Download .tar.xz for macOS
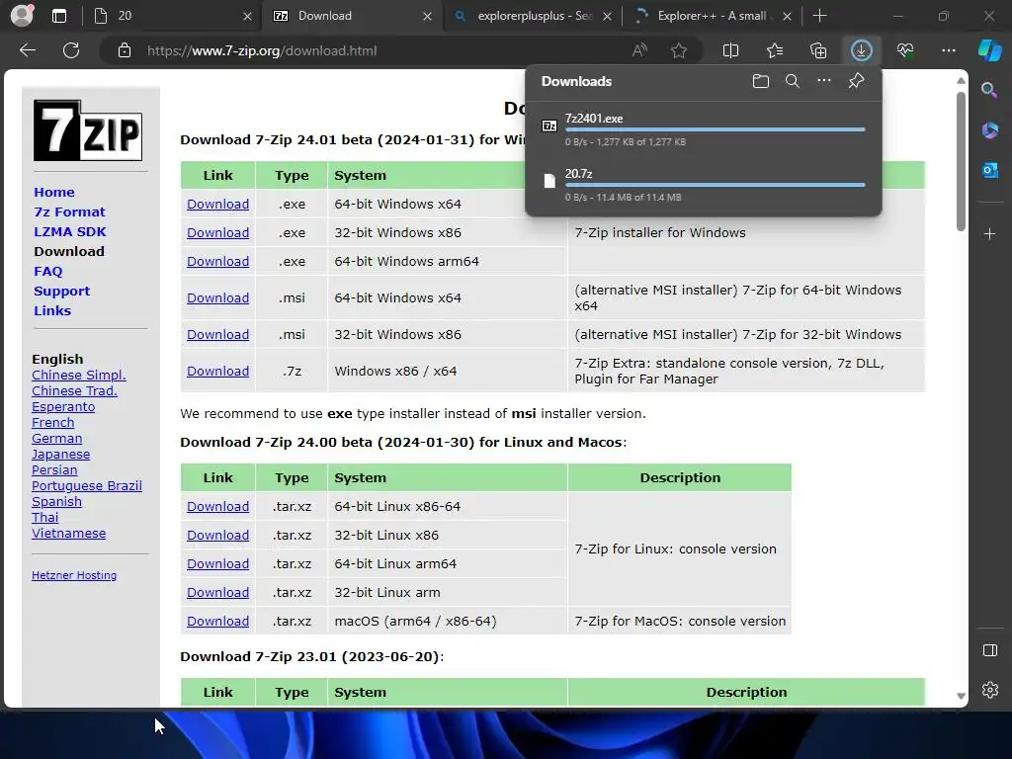The width and height of the screenshot is (1012, 759). pos(217,621)
